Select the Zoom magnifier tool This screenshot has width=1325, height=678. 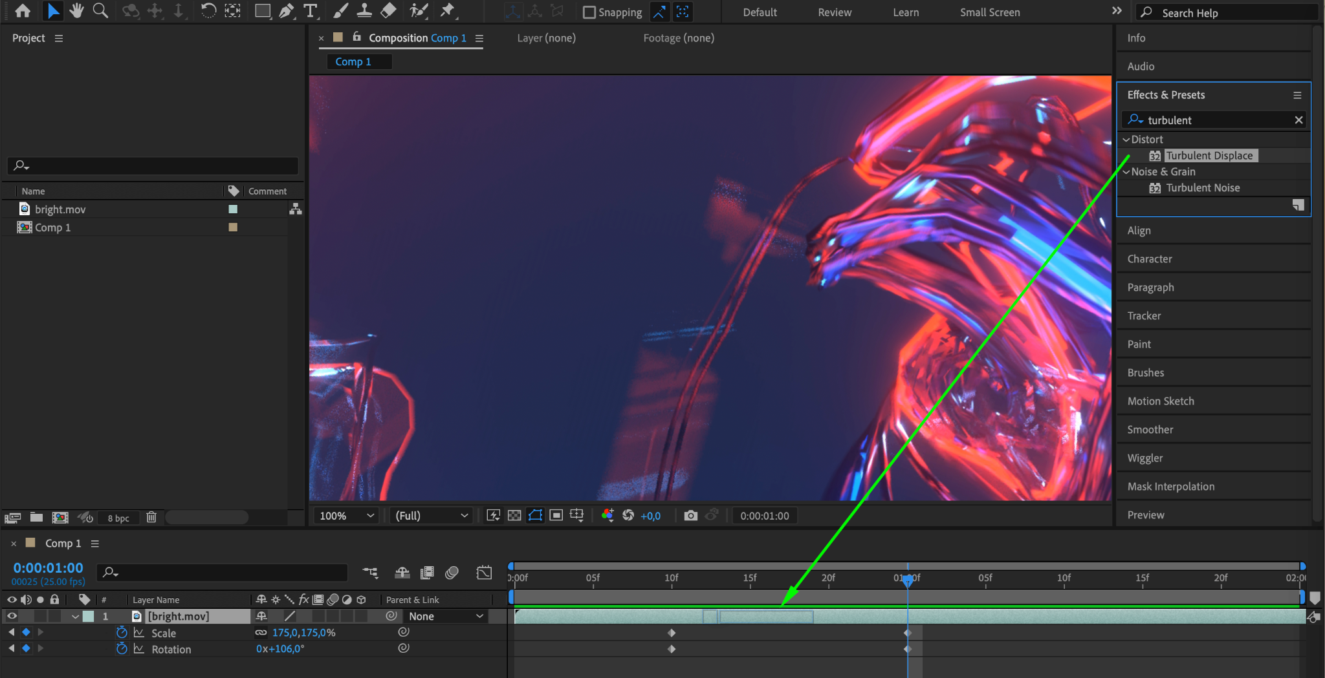(x=100, y=11)
